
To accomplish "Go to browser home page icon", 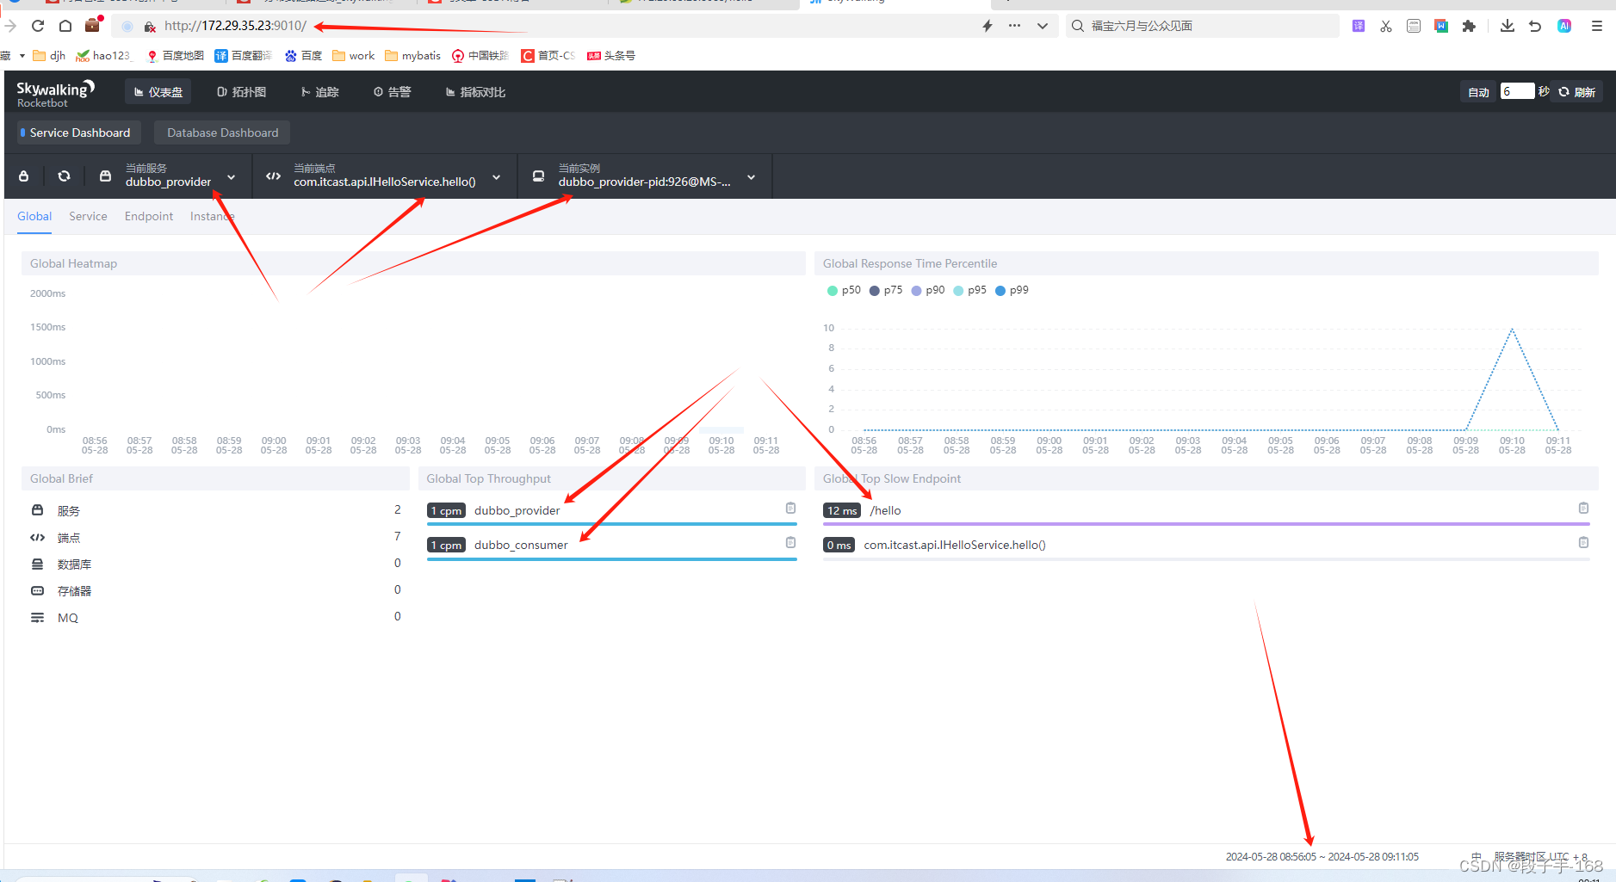I will coord(65,26).
